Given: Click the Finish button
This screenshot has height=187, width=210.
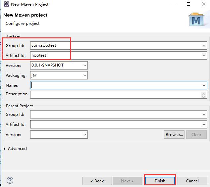Looking at the screenshot, I should pyautogui.click(x=160, y=181).
